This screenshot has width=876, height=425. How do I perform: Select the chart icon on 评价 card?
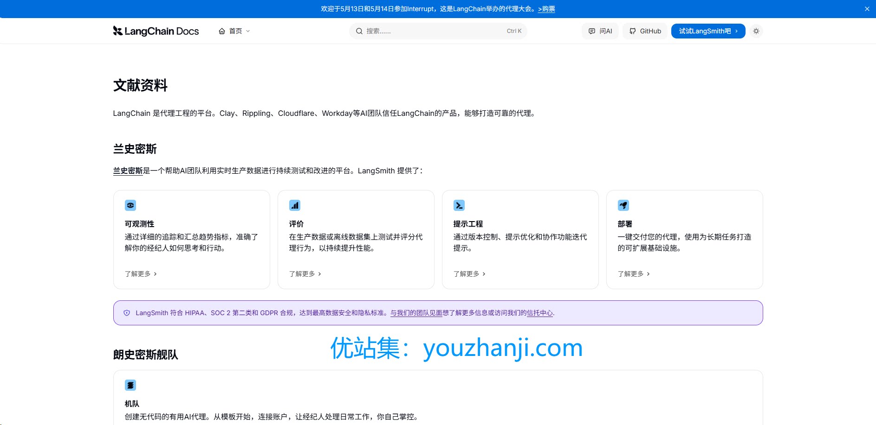(295, 205)
